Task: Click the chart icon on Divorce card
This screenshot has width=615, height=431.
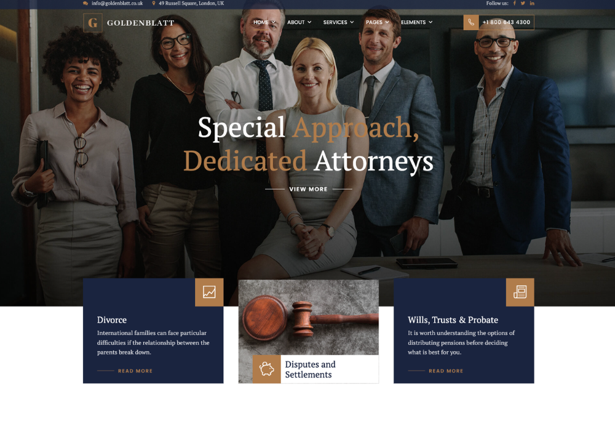Action: click(209, 292)
